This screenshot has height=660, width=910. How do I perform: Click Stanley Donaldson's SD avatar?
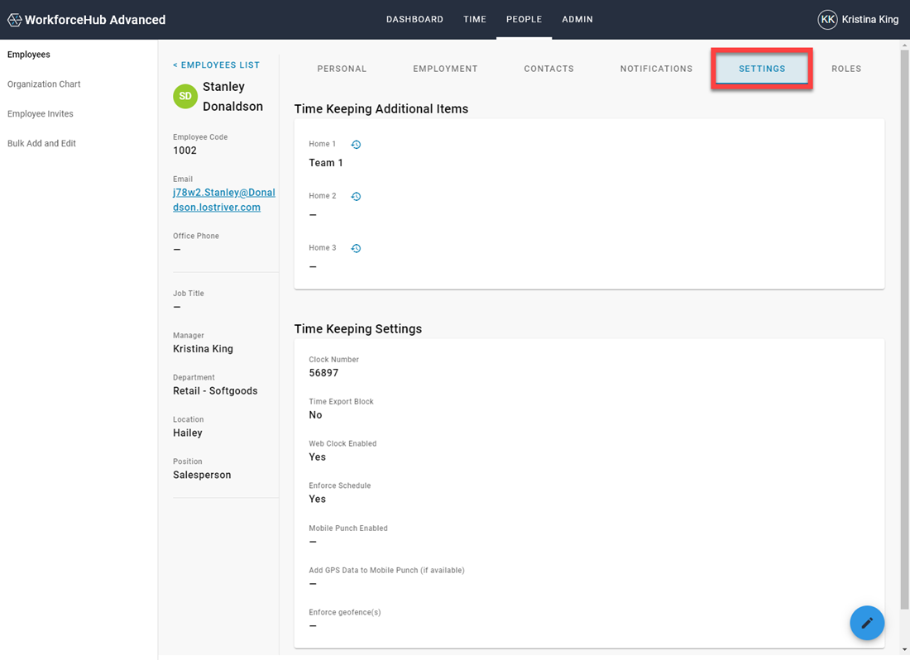(x=185, y=96)
